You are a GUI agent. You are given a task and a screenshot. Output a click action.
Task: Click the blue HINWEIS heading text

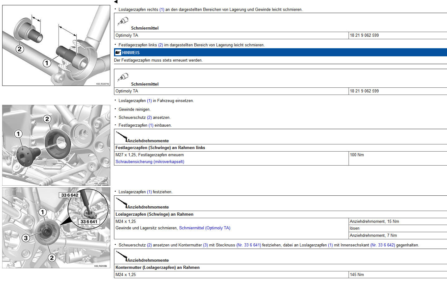(x=131, y=53)
